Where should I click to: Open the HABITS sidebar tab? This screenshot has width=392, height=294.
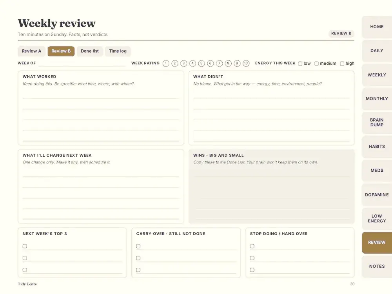click(x=377, y=147)
